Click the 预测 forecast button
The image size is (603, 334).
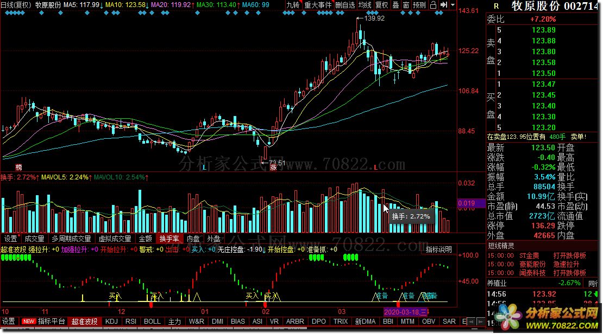(x=419, y=5)
